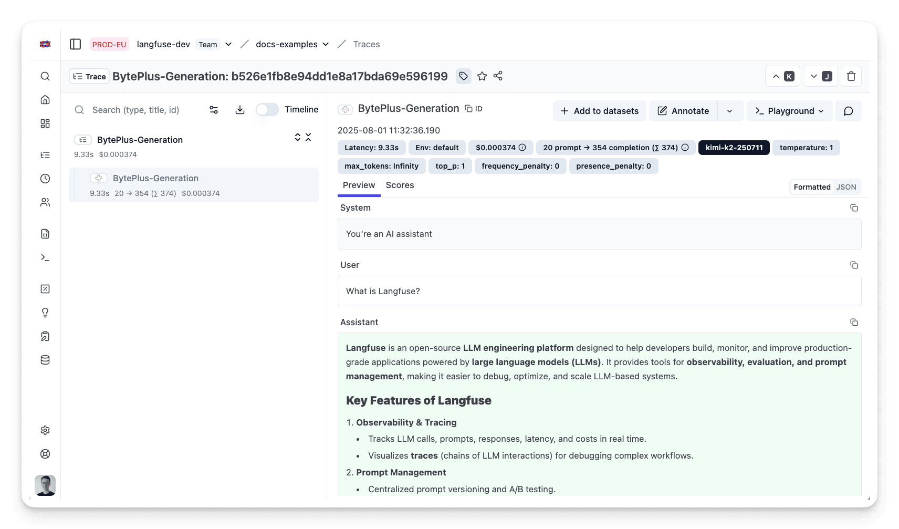Viewport: 899px width, 529px height.
Task: Delete the trace with the trash icon
Action: [851, 76]
